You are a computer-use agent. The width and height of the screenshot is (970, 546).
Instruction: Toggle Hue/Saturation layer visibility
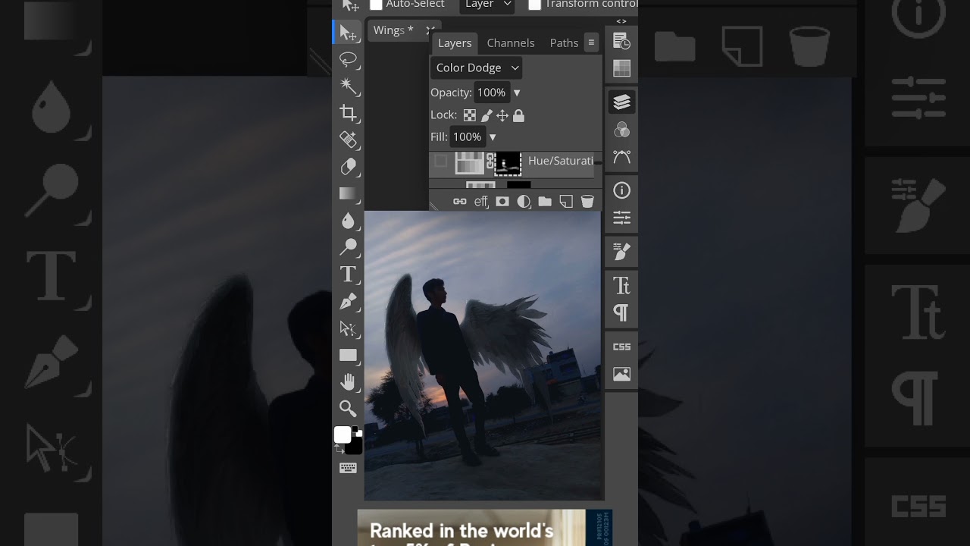pos(440,161)
